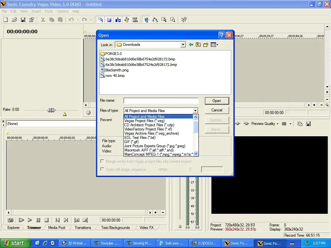
Task: Open the overlays grid dropdown arrow
Action: pyautogui.click(x=290, y=124)
